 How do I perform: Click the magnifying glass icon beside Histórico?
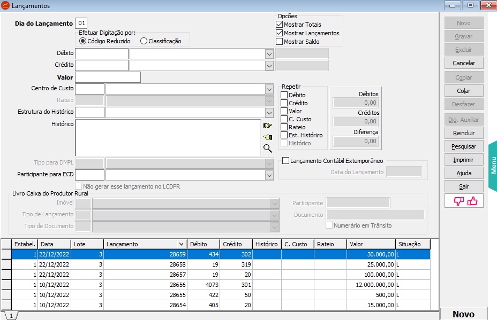coord(268,148)
